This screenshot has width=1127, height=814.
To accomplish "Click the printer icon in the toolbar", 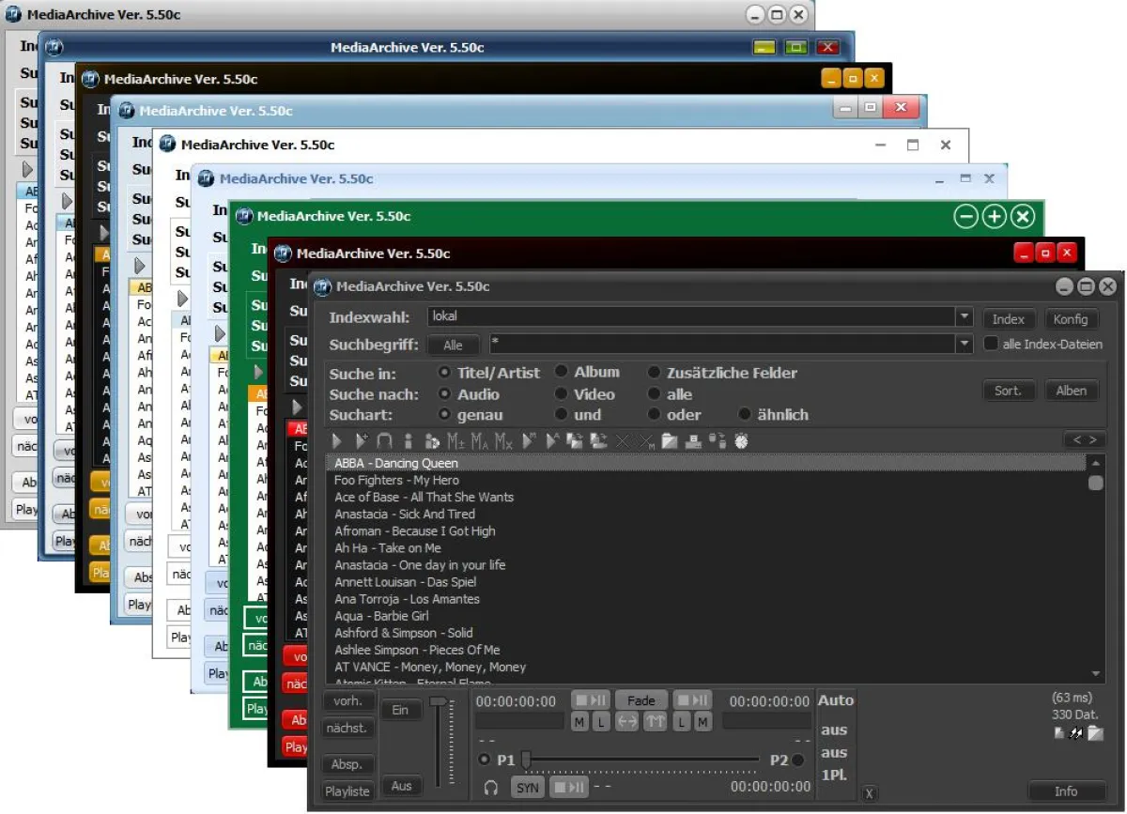I will (x=693, y=440).
